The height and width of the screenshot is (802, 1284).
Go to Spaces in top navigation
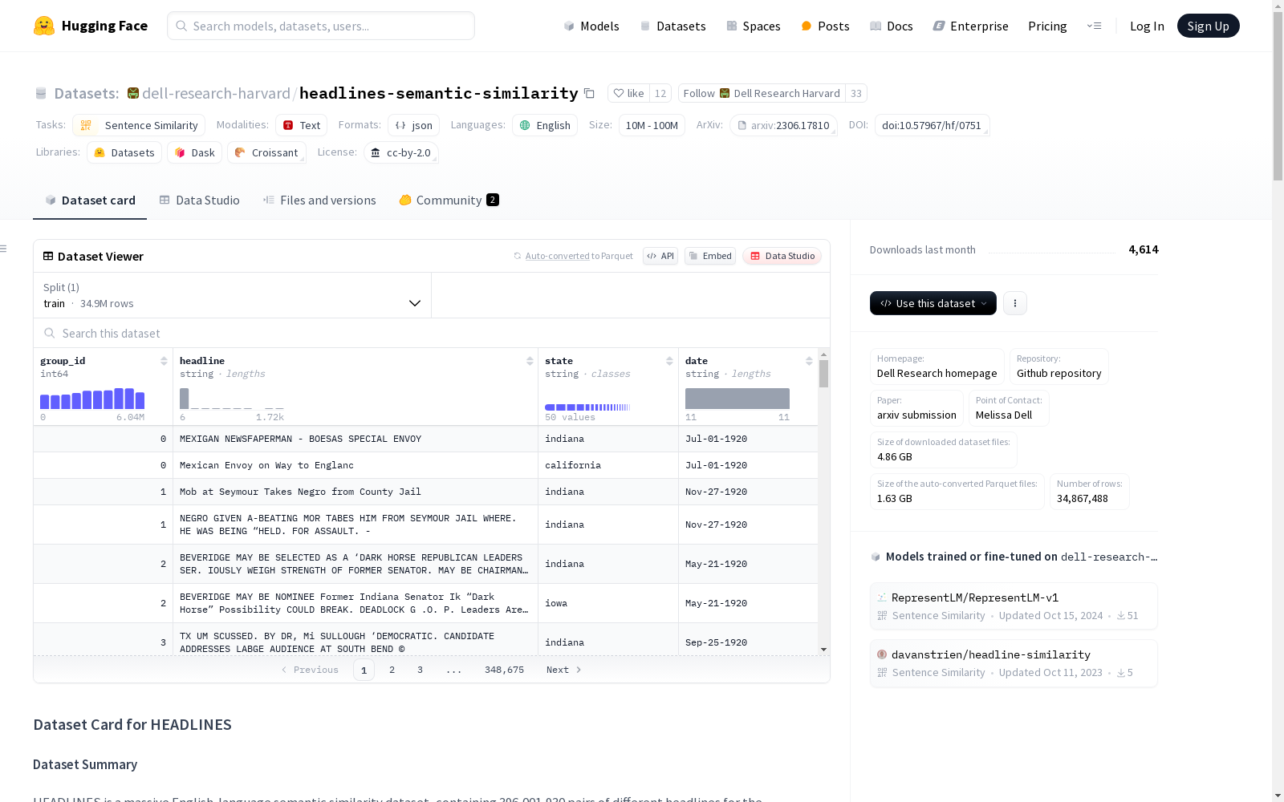click(x=754, y=26)
